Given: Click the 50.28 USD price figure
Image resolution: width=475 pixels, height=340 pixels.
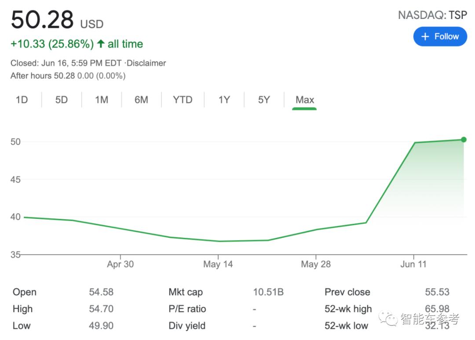Looking at the screenshot, I should click(x=42, y=20).
